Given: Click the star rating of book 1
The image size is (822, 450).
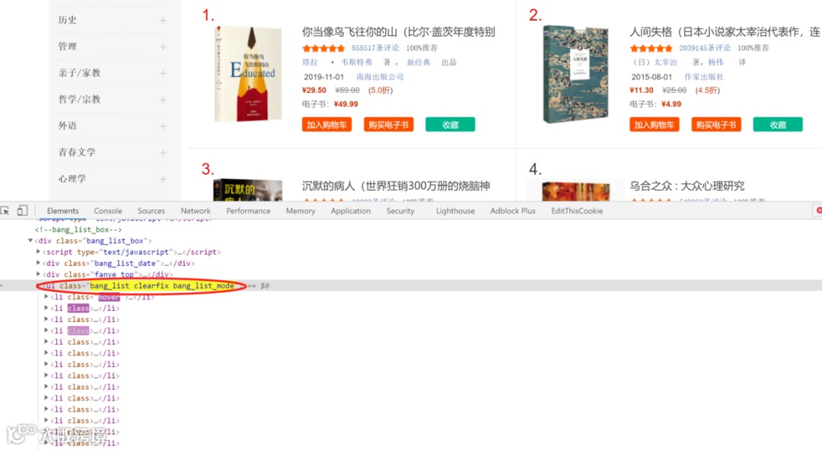Looking at the screenshot, I should tap(323, 48).
